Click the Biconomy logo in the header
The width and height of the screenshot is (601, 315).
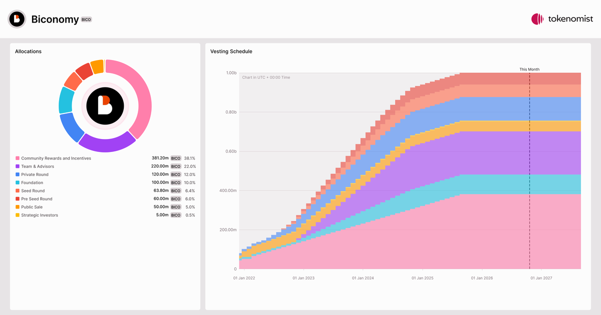point(17,19)
